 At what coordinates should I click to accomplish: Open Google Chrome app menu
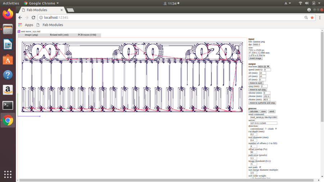[41, 3]
